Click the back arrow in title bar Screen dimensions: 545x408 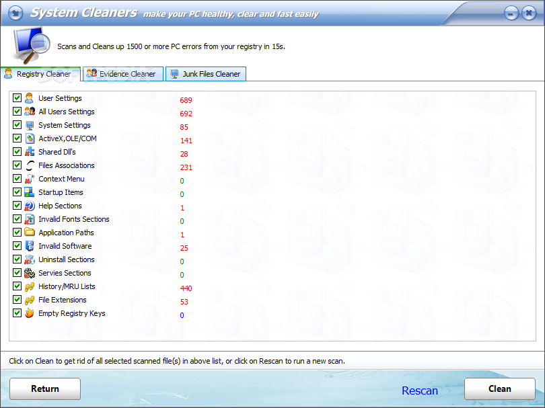15,13
